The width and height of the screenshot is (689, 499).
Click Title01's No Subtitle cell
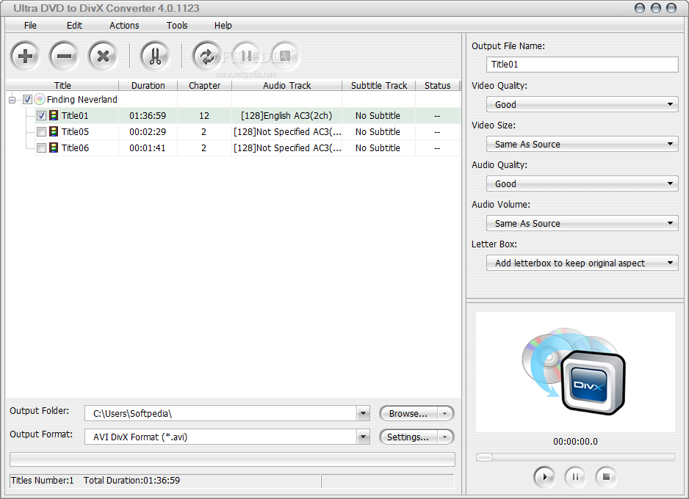pos(378,116)
